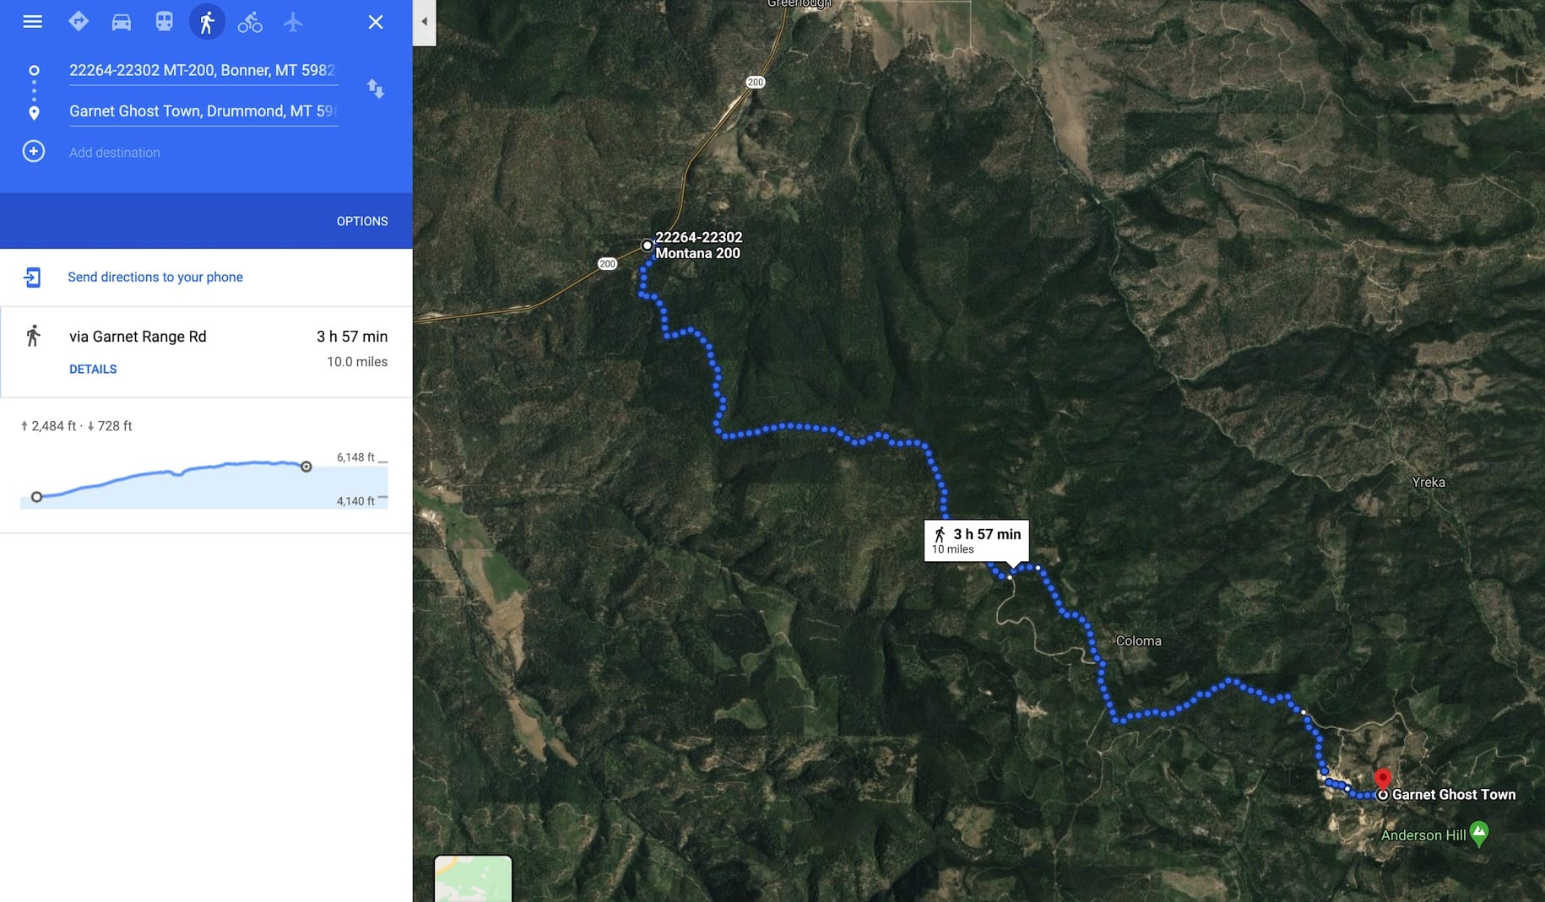
Task: Expand route DETAILS
Action: pyautogui.click(x=93, y=369)
